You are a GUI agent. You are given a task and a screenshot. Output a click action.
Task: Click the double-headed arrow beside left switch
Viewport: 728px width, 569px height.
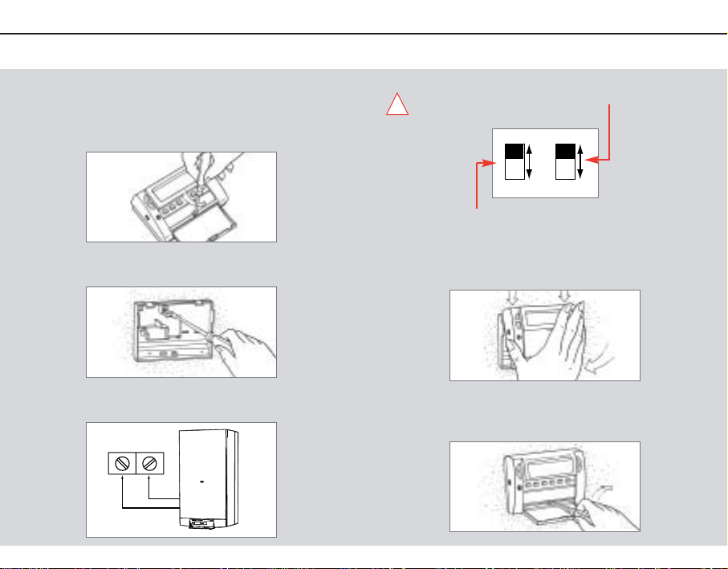point(529,161)
